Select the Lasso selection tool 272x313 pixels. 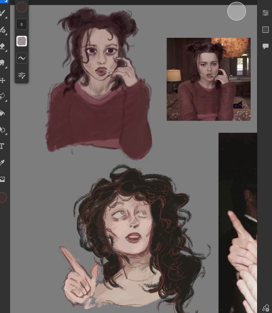(2, 96)
